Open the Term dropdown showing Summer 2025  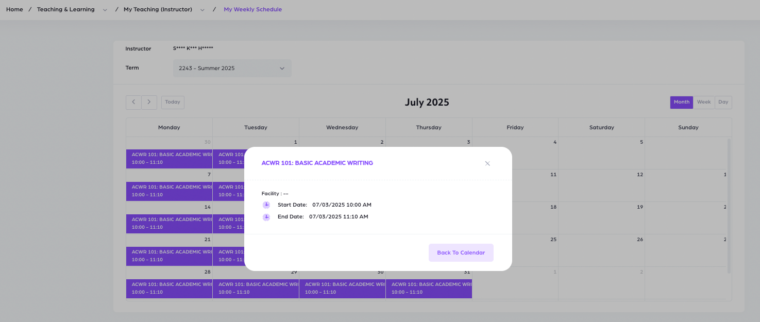click(x=232, y=68)
